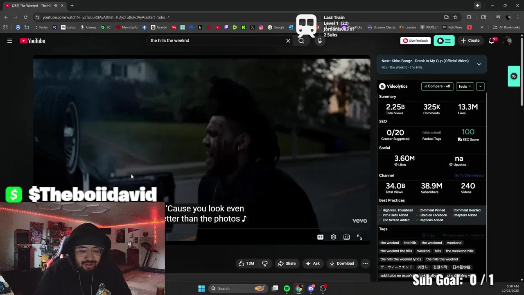
Task: Follow the Go To Channelytics link
Action: [469, 175]
